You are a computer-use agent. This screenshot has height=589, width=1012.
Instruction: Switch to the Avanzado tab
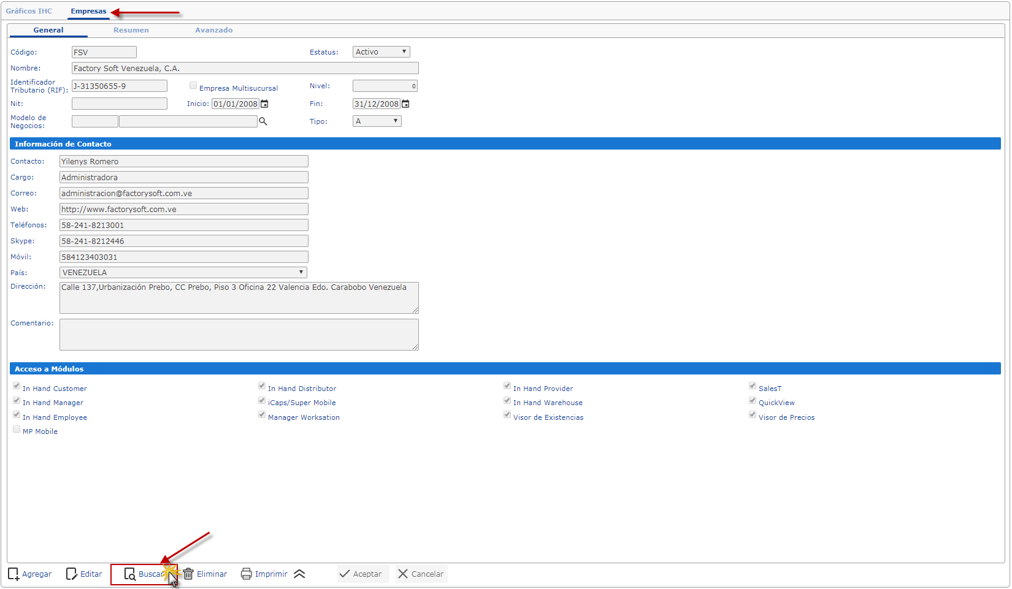click(213, 30)
